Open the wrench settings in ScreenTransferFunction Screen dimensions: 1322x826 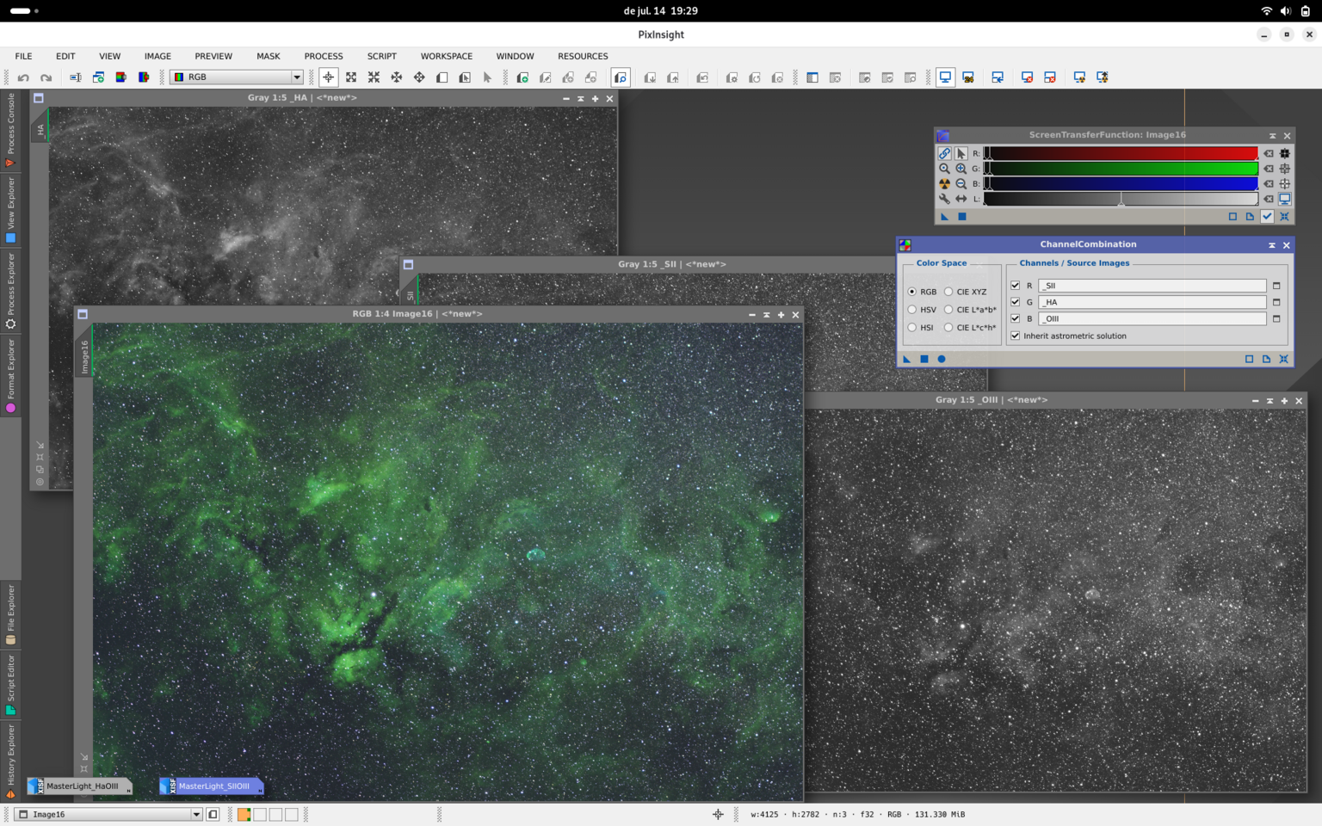[x=944, y=199]
